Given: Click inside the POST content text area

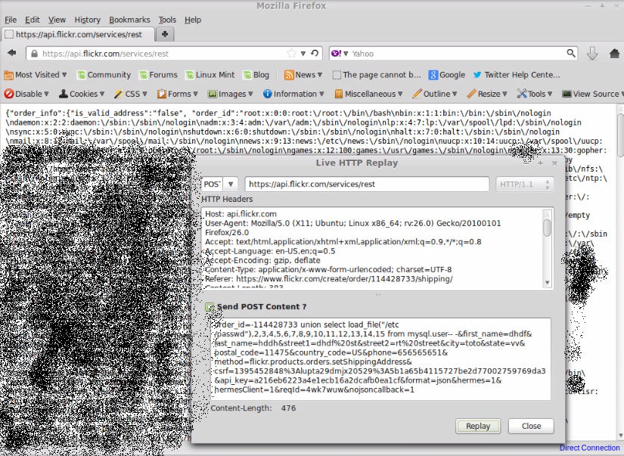Looking at the screenshot, I should click(380, 359).
